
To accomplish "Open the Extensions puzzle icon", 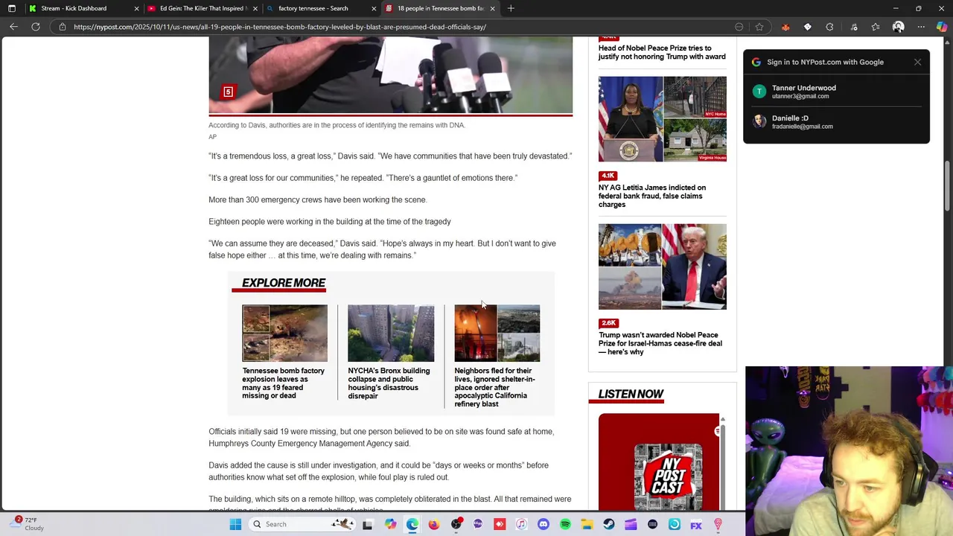I will pos(829,27).
